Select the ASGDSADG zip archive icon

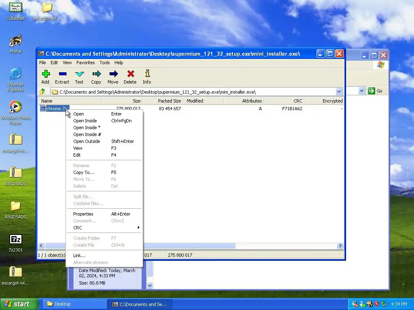click(16, 176)
